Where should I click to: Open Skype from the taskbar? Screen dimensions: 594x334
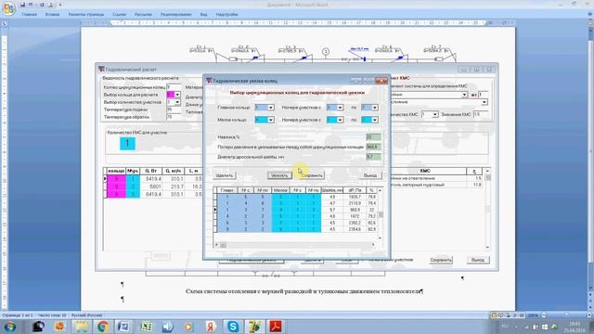[233, 326]
